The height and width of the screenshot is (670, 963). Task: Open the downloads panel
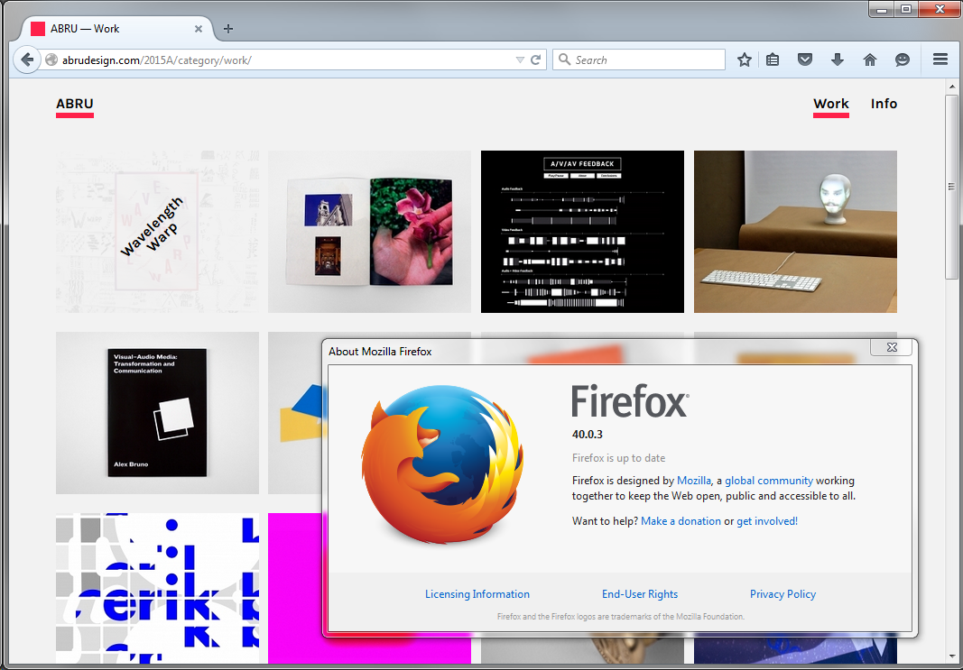tap(838, 59)
